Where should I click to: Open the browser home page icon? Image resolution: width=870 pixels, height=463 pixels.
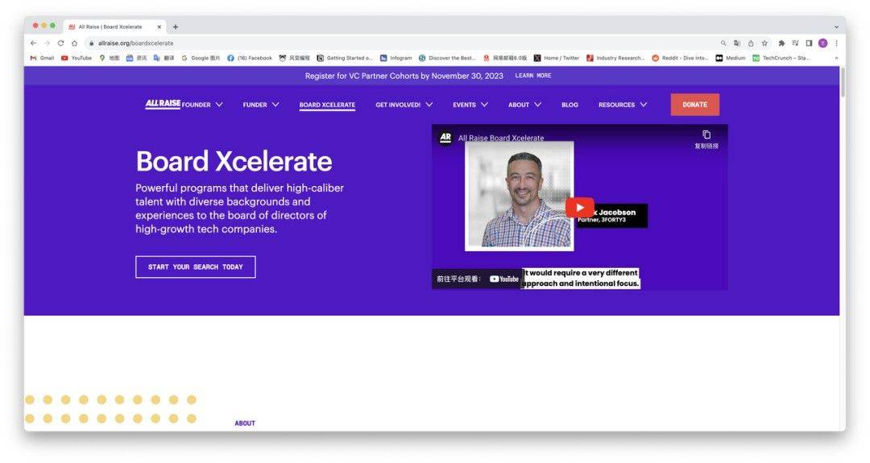pyautogui.click(x=74, y=43)
